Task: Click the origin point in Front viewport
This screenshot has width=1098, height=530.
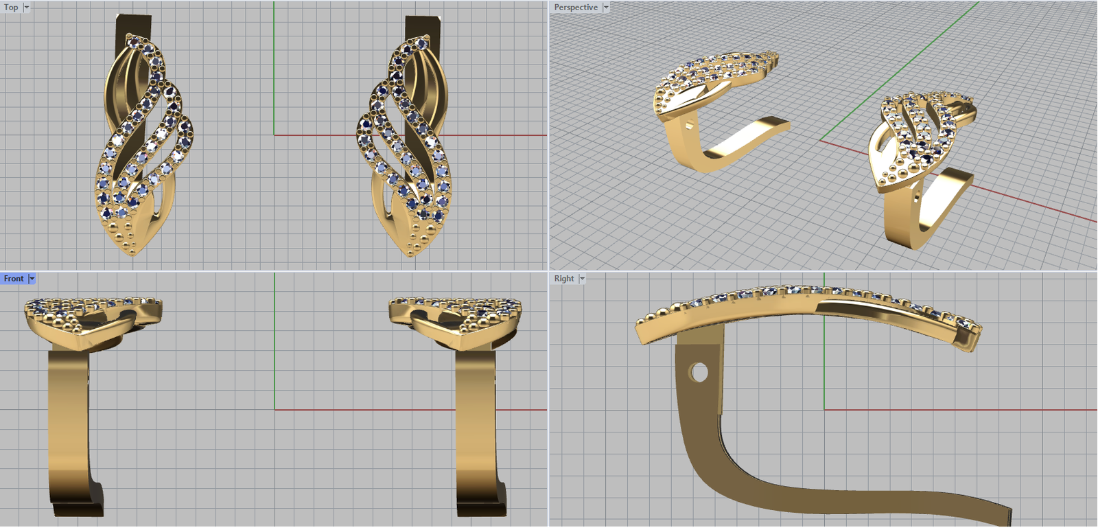Action: (274, 410)
